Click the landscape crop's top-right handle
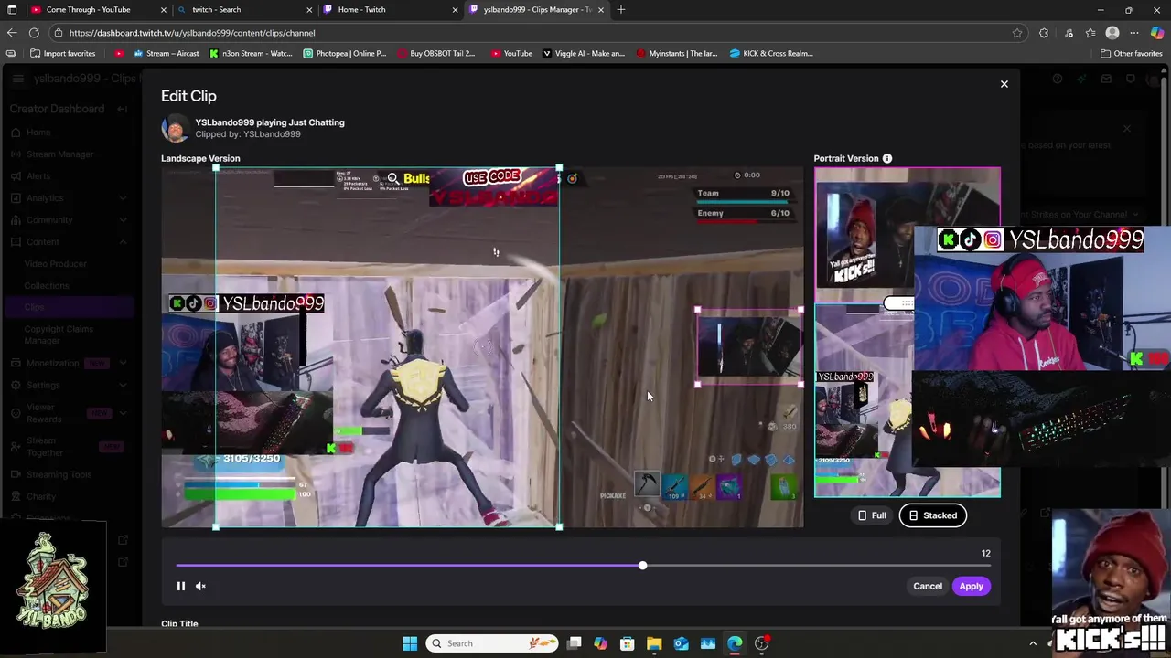The width and height of the screenshot is (1171, 658). tap(559, 167)
